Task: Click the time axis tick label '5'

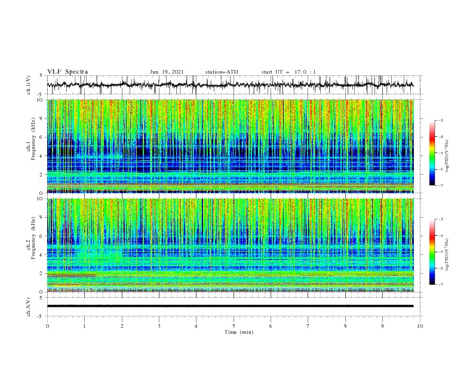Action: coord(234,326)
